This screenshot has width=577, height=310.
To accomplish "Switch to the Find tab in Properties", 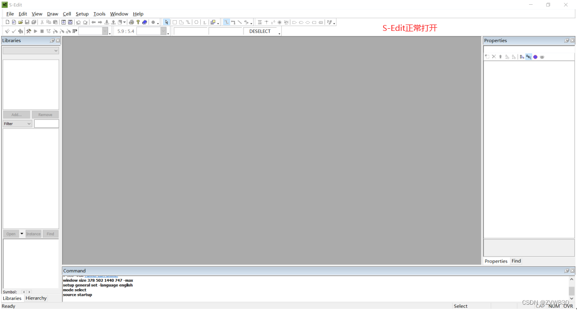I will 516,261.
